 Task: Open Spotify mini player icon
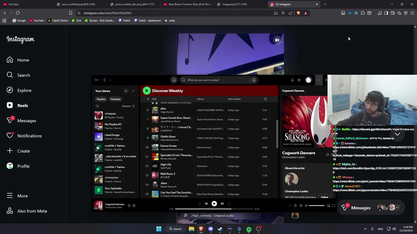coord(328,206)
